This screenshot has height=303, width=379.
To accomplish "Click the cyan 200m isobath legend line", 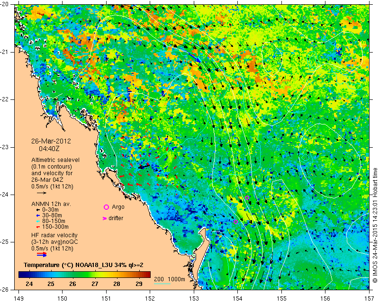I will (x=162, y=284).
